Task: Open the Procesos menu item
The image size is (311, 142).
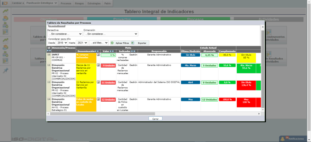Action: [x=66, y=3]
